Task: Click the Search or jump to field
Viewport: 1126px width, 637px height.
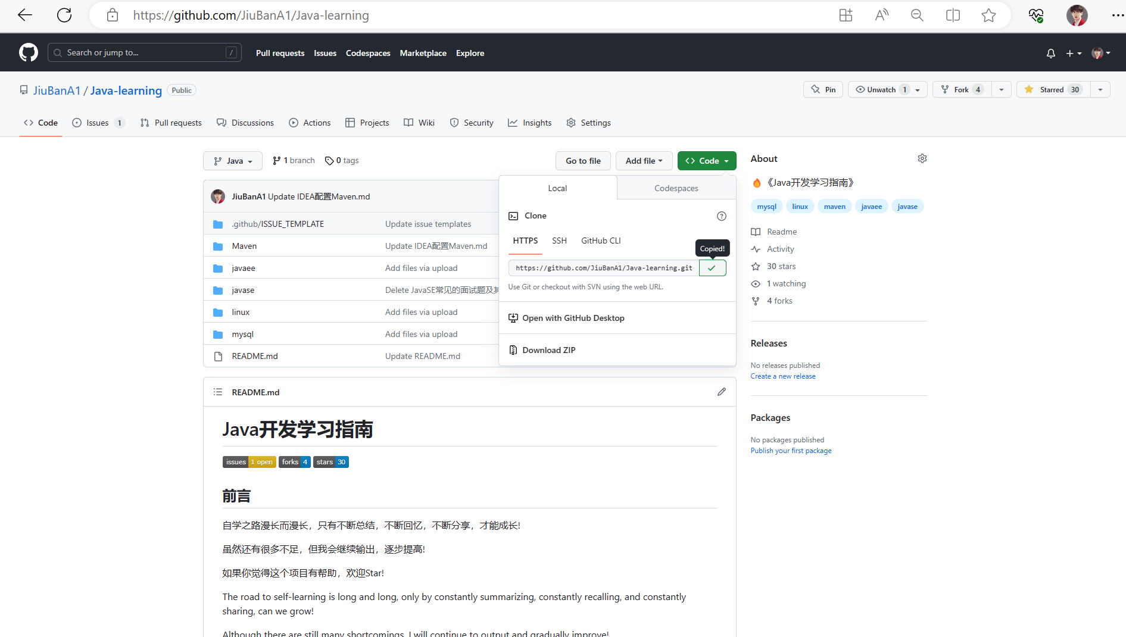Action: [144, 52]
